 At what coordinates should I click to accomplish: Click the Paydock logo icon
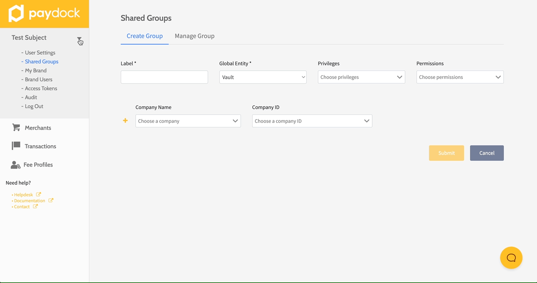pos(16,14)
